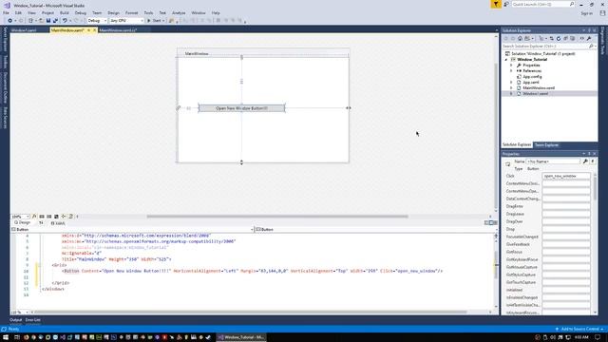Click the swap panes icon between Design and XAML
The image size is (608, 342).
pyautogui.click(x=41, y=223)
